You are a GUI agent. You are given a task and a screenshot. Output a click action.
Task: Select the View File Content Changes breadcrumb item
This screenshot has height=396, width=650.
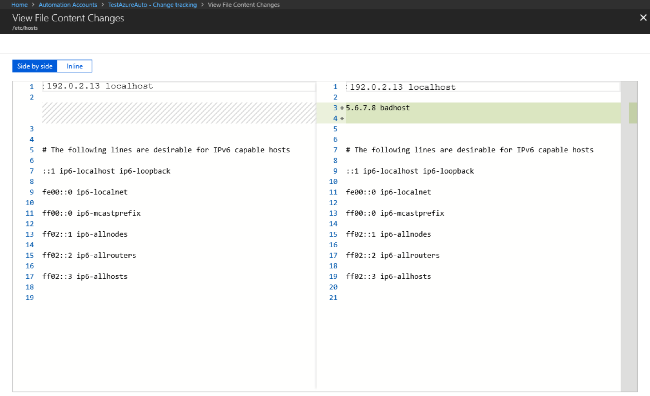click(x=244, y=4)
